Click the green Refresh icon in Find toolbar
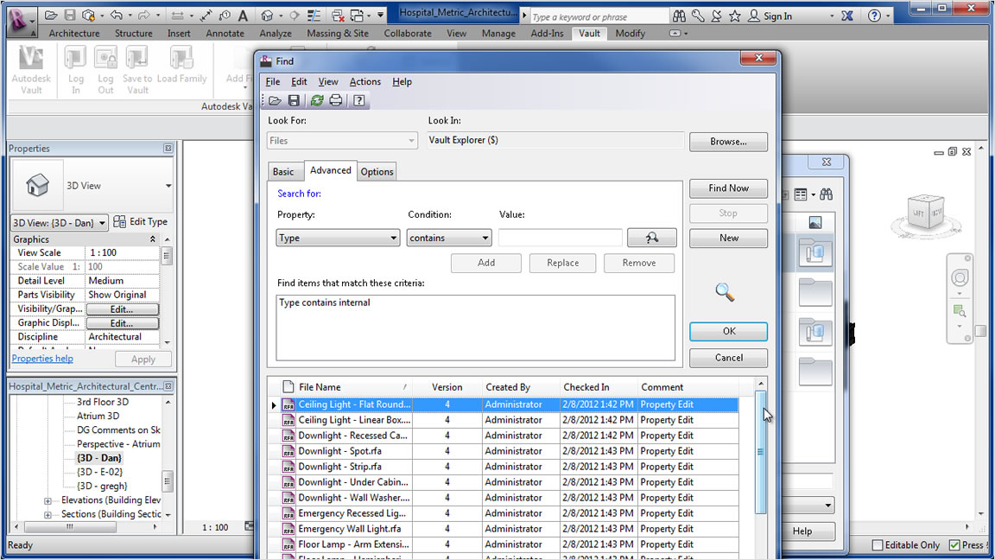This screenshot has height=560, width=995. click(317, 100)
